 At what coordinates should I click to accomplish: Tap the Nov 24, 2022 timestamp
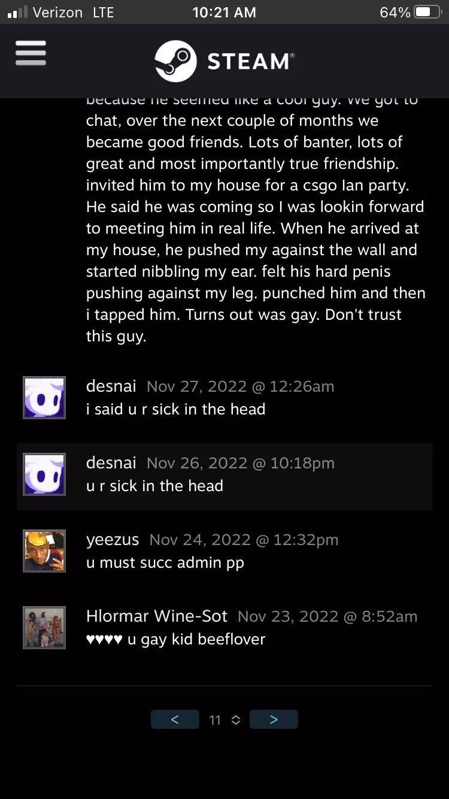click(200, 540)
